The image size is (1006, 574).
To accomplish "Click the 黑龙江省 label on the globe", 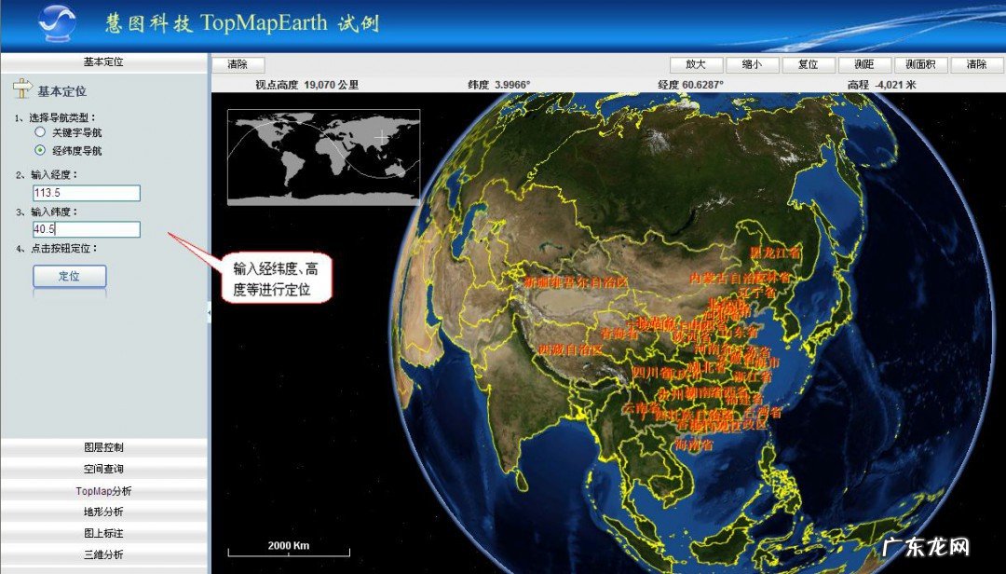I will coord(776,253).
